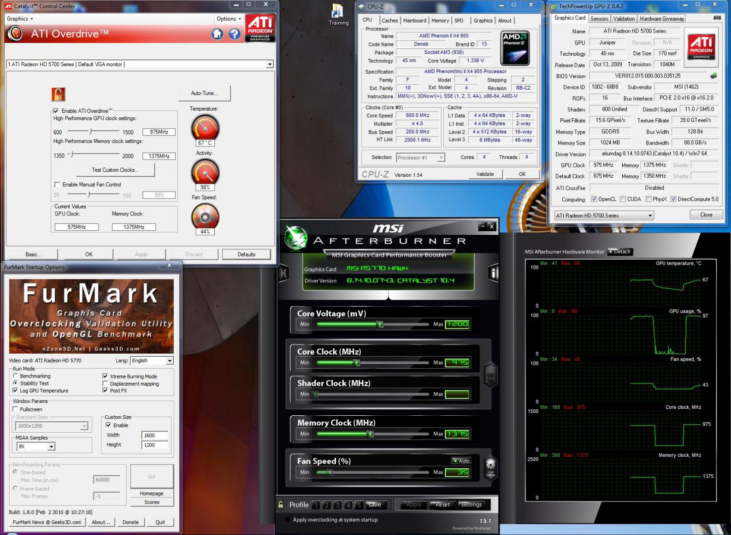Click the Catalyst Control Center home icon
Viewport: 731px width, 535px height.
tap(217, 34)
